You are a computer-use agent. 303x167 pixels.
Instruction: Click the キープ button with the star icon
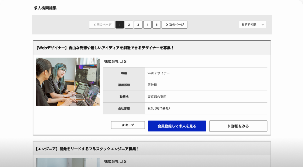point(128,125)
